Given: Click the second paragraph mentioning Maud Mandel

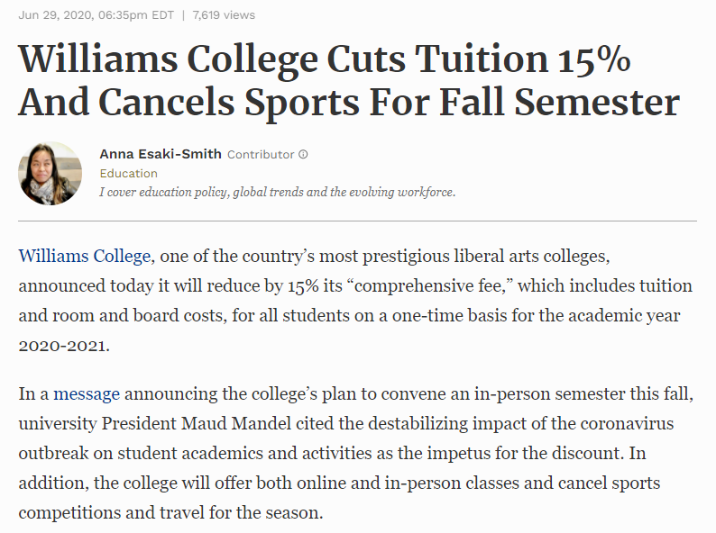Looking at the screenshot, I should (x=355, y=454).
